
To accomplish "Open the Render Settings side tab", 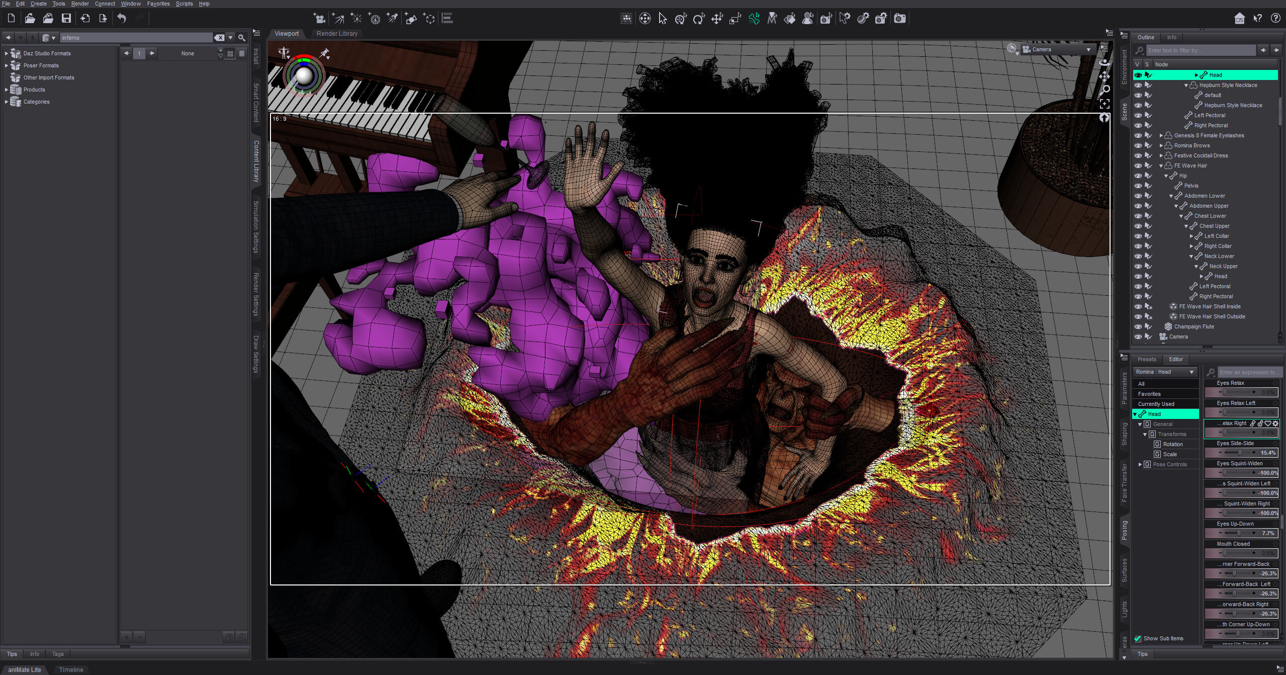I will click(256, 294).
